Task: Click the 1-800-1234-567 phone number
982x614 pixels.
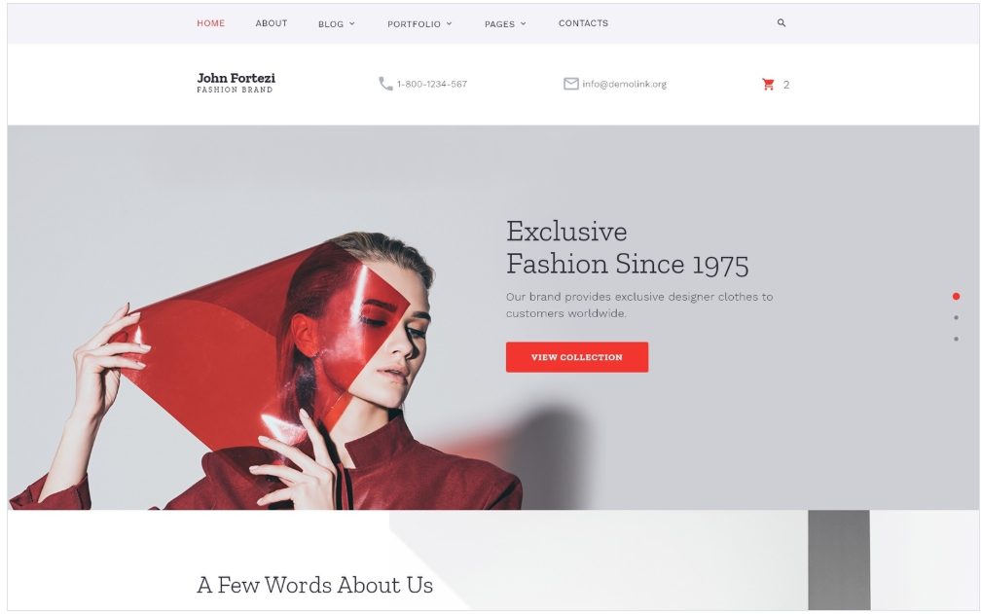Action: [431, 84]
